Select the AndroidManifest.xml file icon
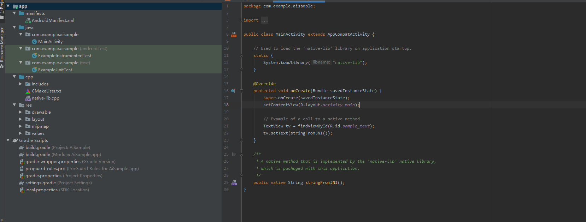This screenshot has width=586, height=222. (x=28, y=20)
